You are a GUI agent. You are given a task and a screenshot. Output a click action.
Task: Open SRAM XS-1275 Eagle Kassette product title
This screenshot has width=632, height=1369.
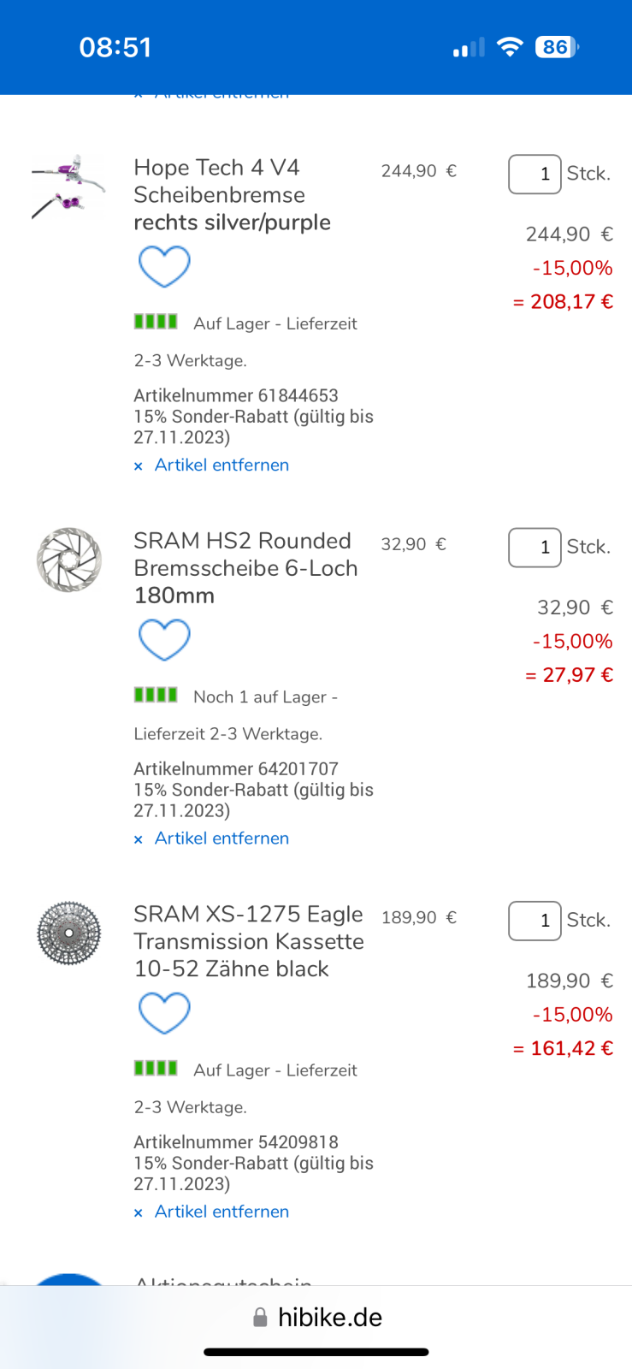coord(248,941)
